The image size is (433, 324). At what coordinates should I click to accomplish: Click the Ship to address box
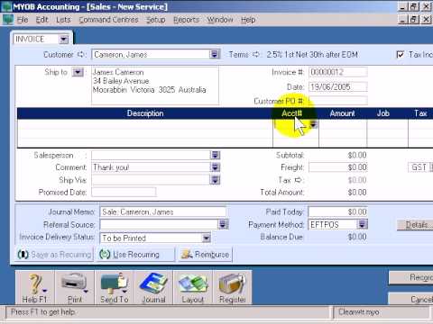coord(155,85)
